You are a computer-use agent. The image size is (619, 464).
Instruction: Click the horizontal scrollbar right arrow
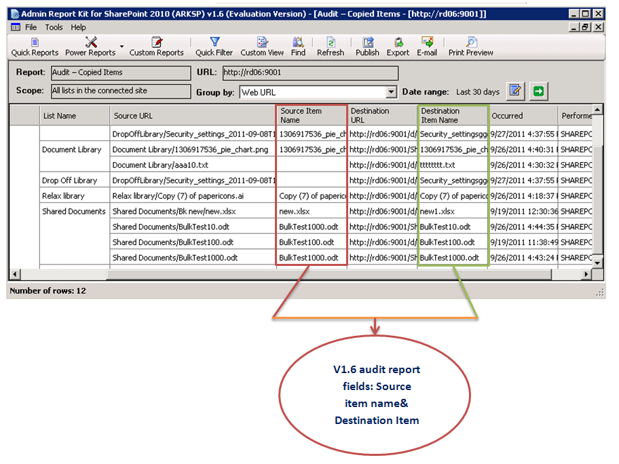(586, 274)
